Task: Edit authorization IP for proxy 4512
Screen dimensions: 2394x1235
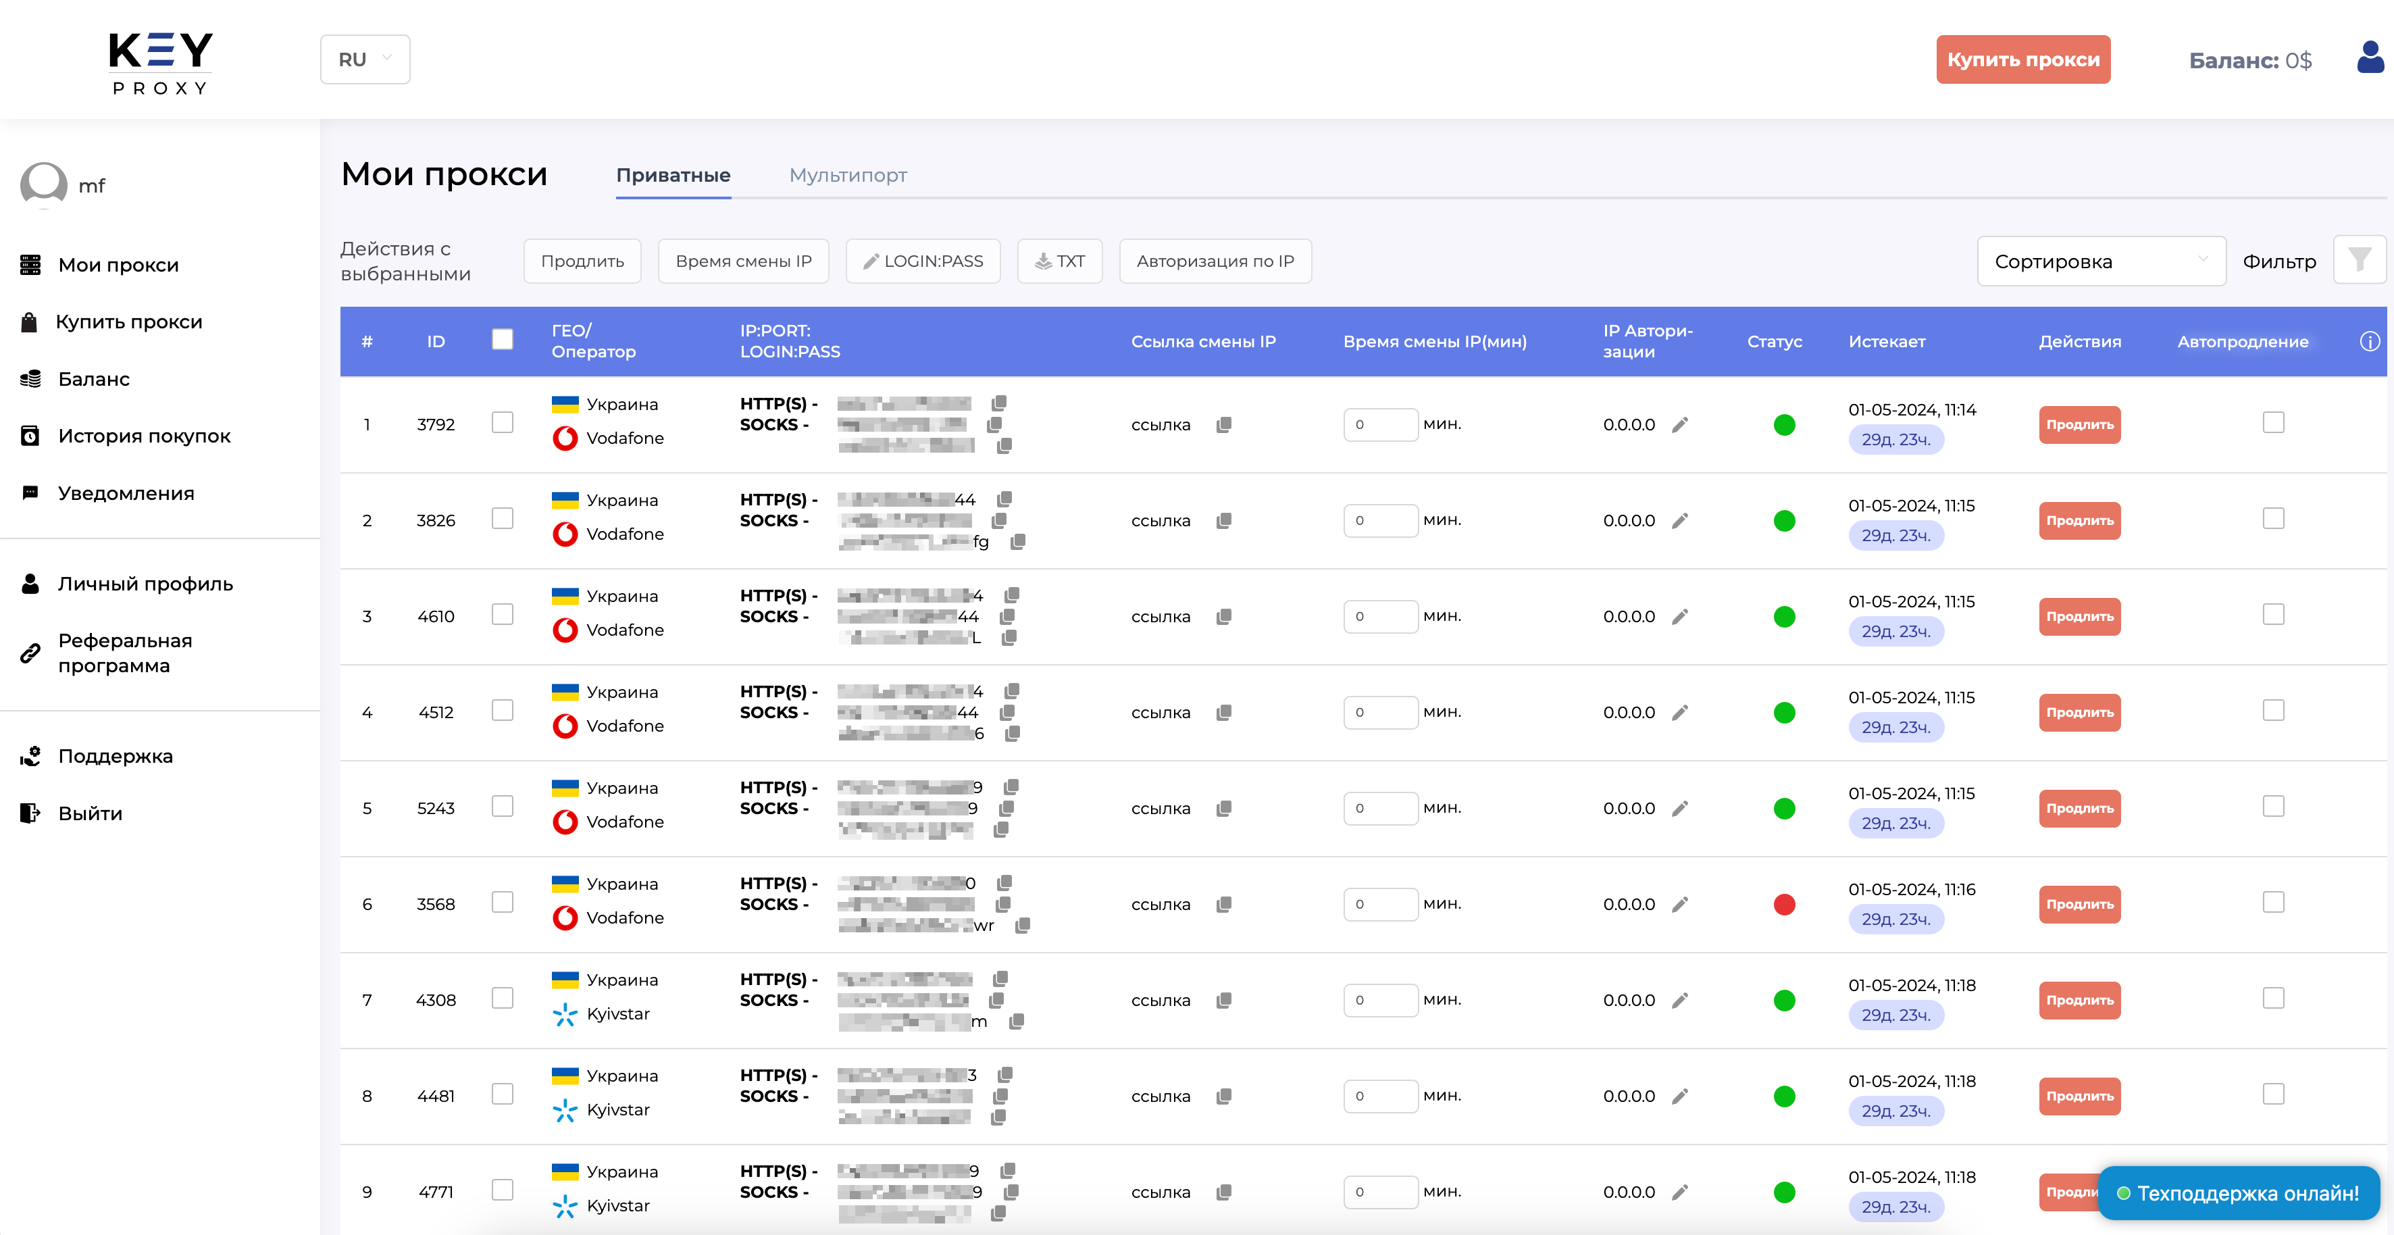Action: click(1679, 713)
